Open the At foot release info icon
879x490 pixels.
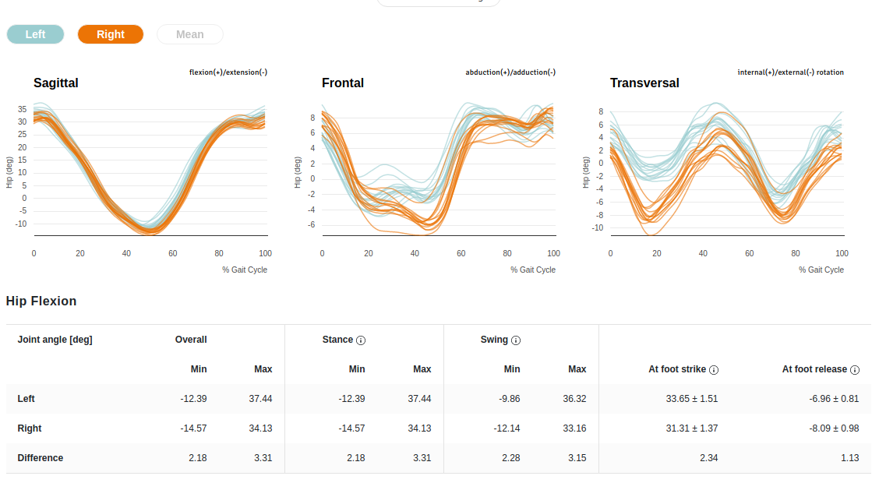point(855,370)
